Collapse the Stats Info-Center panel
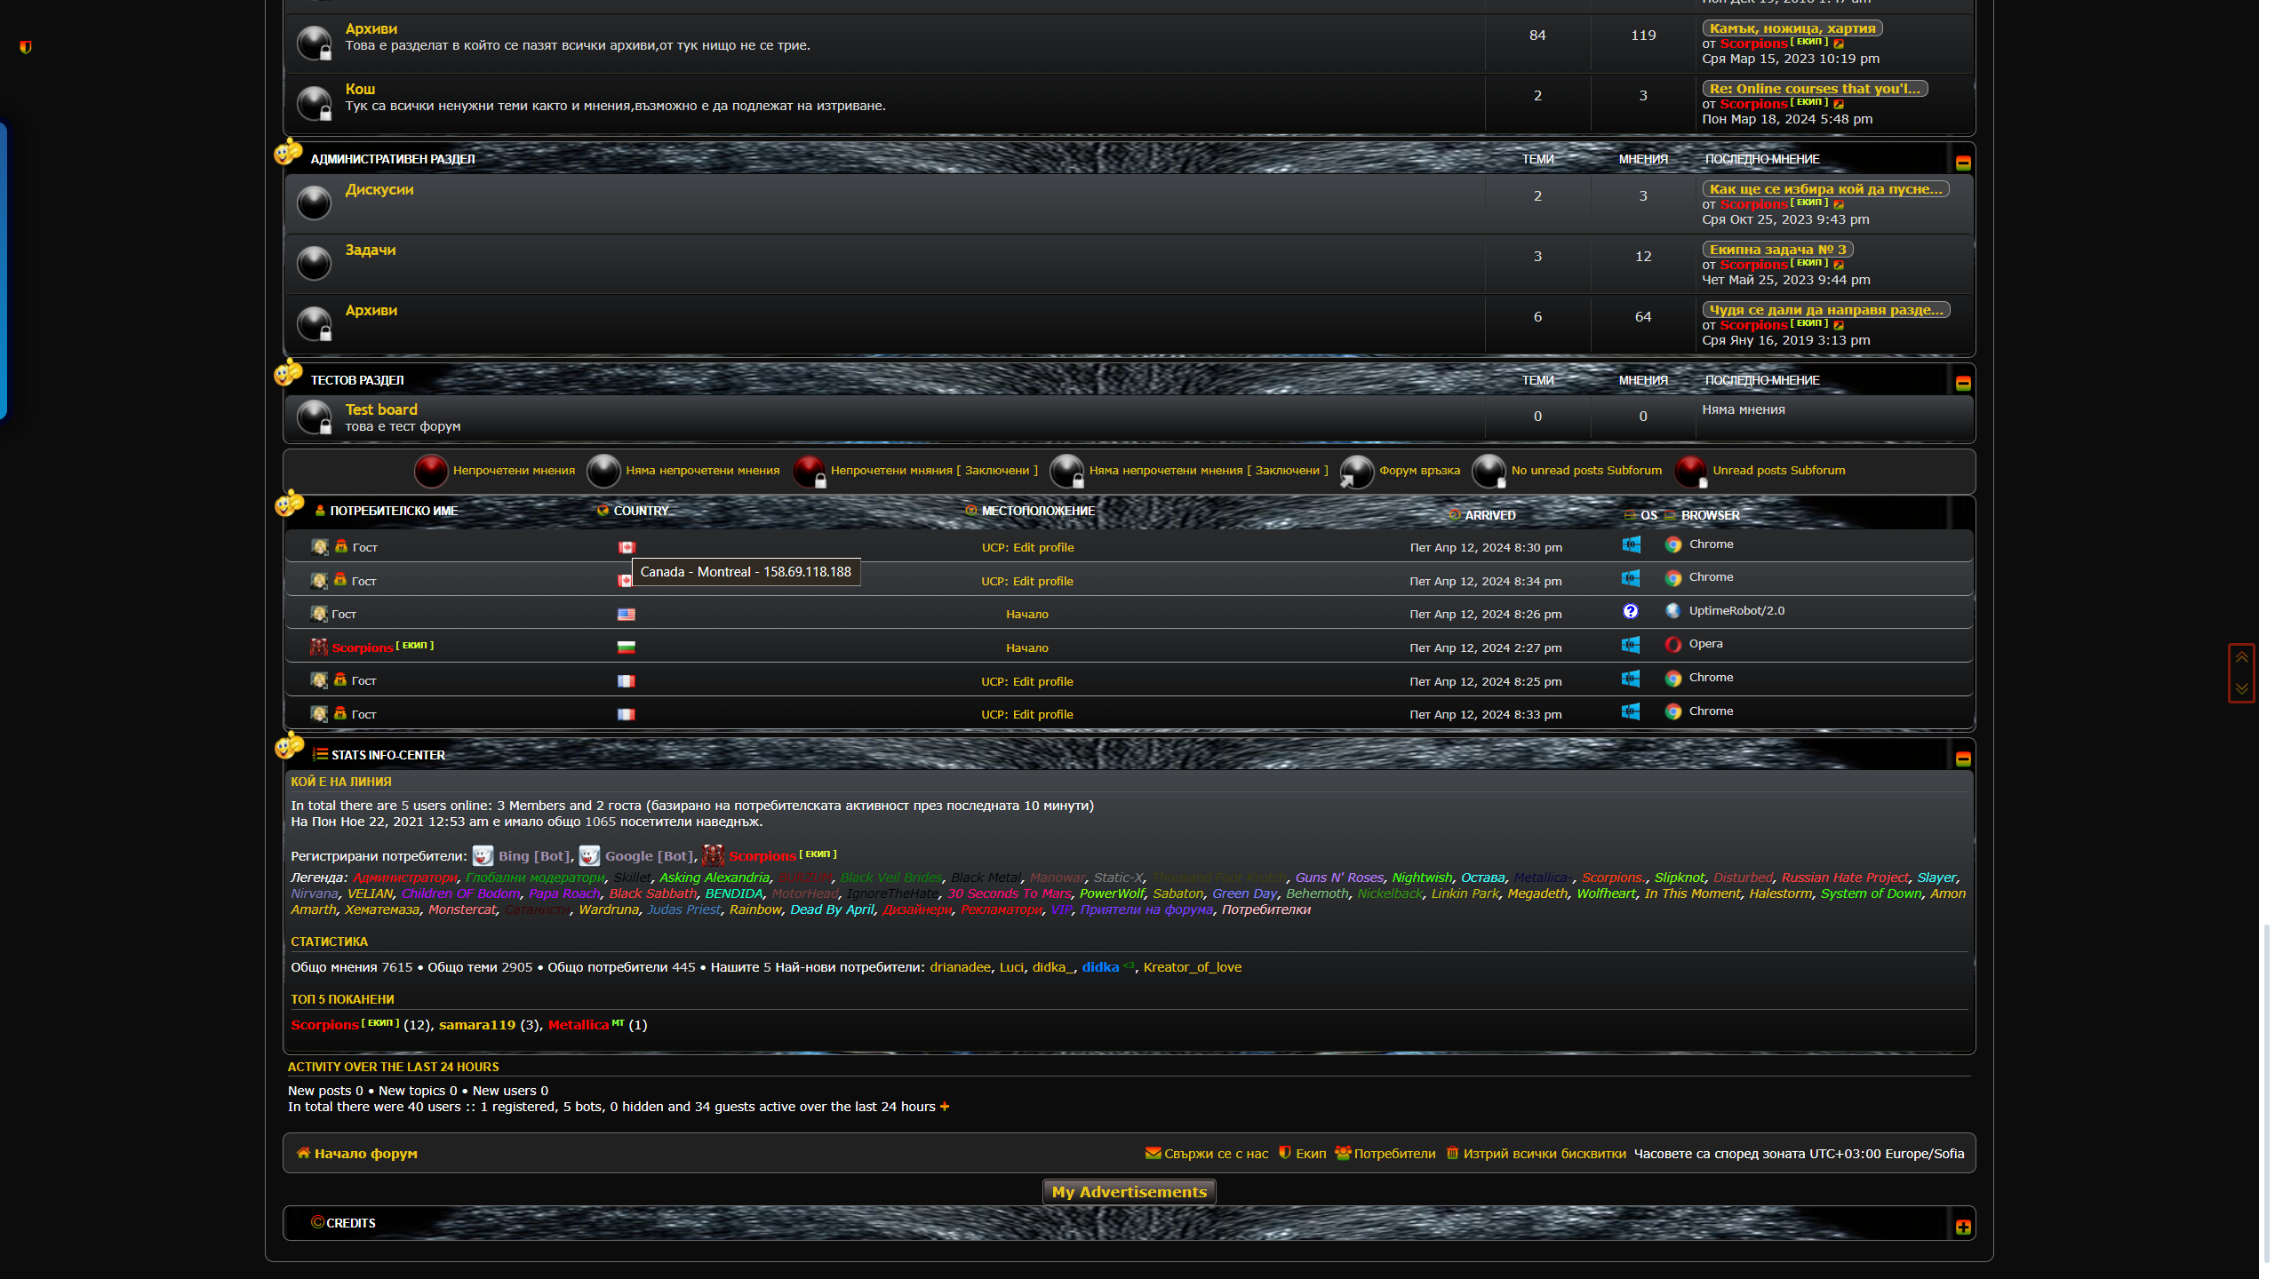This screenshot has height=1279, width=2275. pos(1963,759)
